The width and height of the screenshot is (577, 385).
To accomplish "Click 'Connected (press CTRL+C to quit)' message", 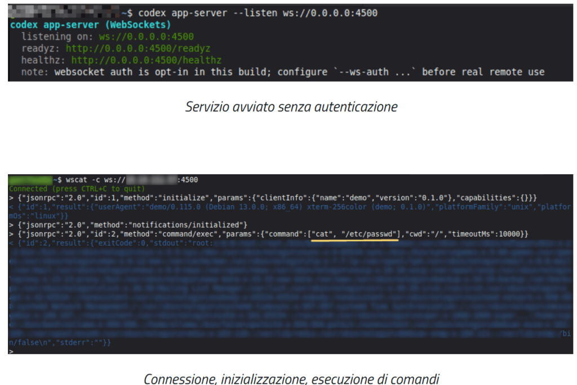I will coord(77,188).
